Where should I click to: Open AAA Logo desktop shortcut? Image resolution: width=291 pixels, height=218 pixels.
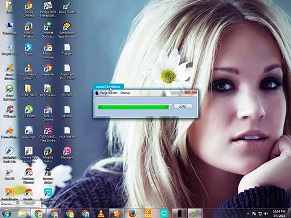(x=29, y=132)
